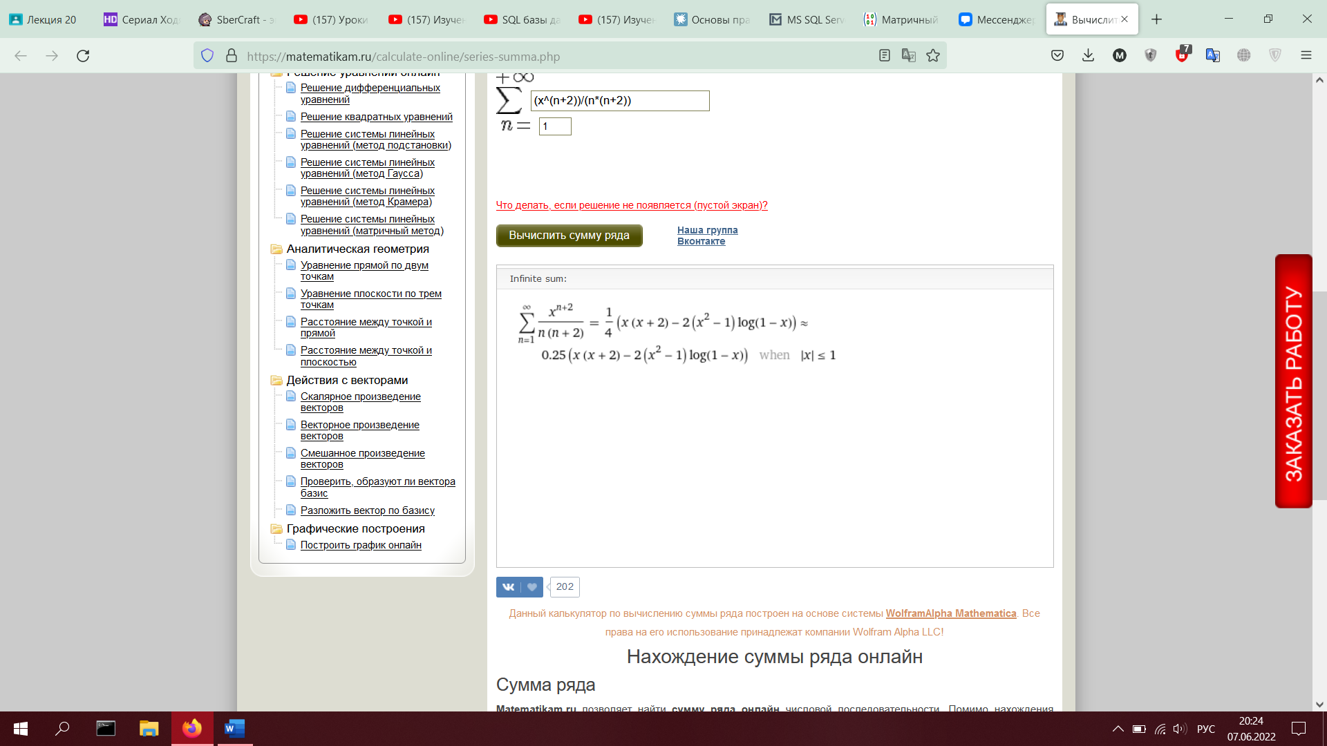Open the Firefox hamburger menu
The width and height of the screenshot is (1327, 746).
click(x=1306, y=56)
